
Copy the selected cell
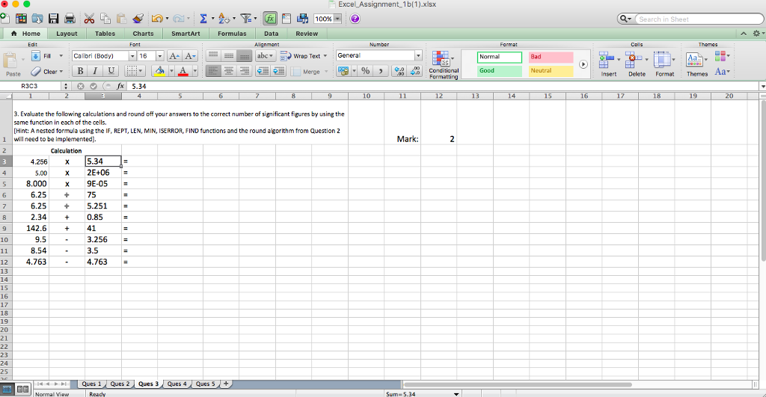[x=105, y=19]
